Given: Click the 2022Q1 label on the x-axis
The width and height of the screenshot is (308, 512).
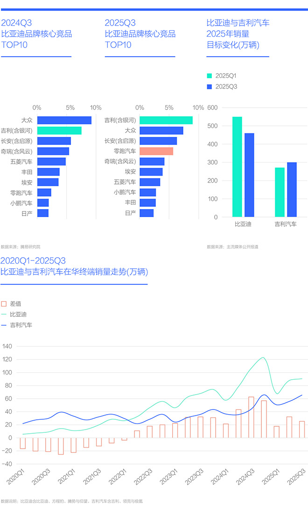Looking at the screenshot, I should click(118, 477).
